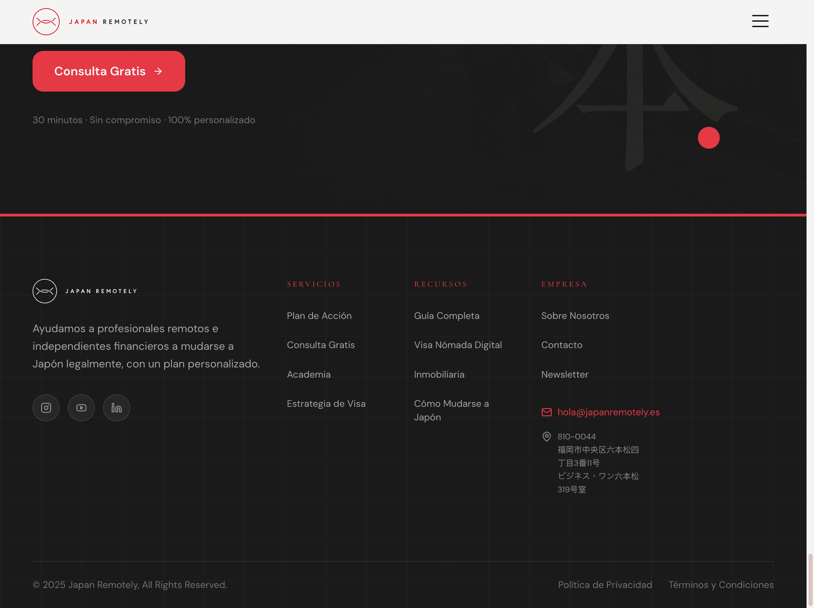Open Visa Nómada Digital link
The height and width of the screenshot is (608, 814).
pyautogui.click(x=458, y=345)
